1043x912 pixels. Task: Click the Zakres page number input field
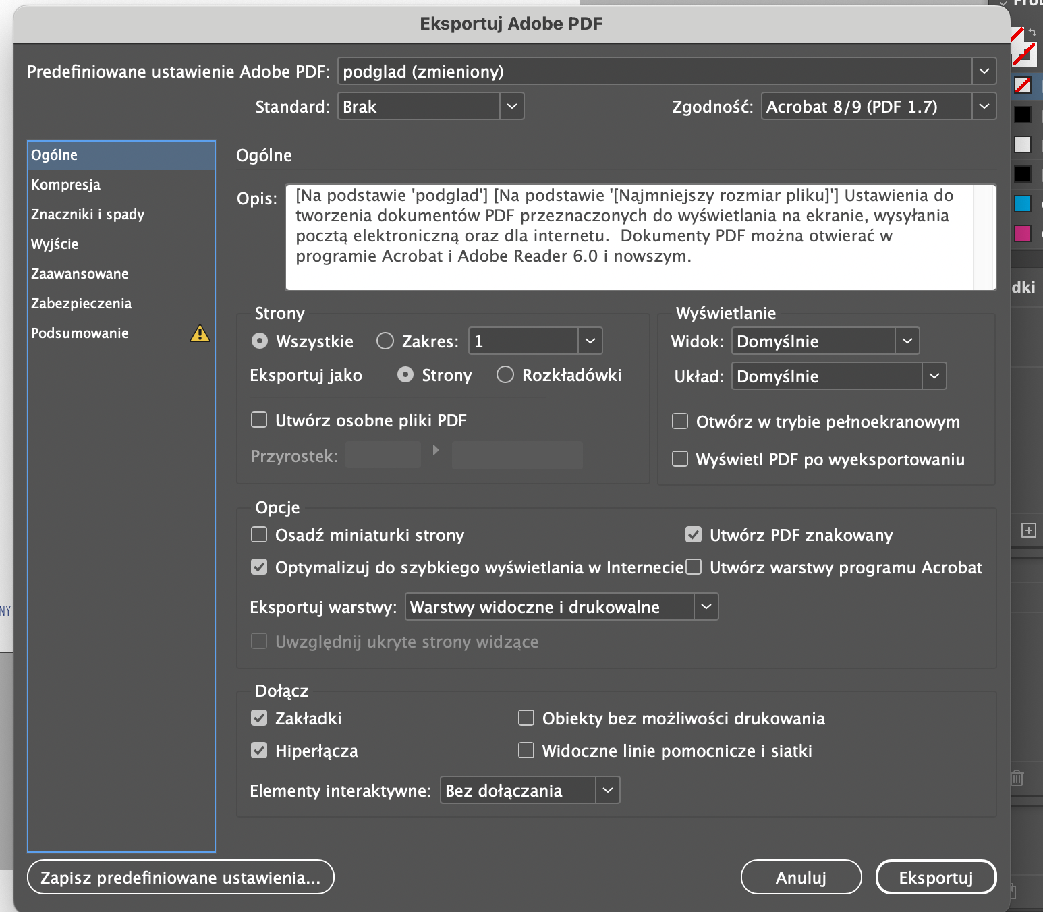click(x=524, y=341)
